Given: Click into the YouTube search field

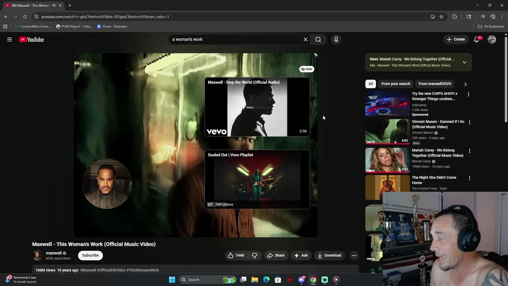Looking at the screenshot, I should pyautogui.click(x=236, y=39).
